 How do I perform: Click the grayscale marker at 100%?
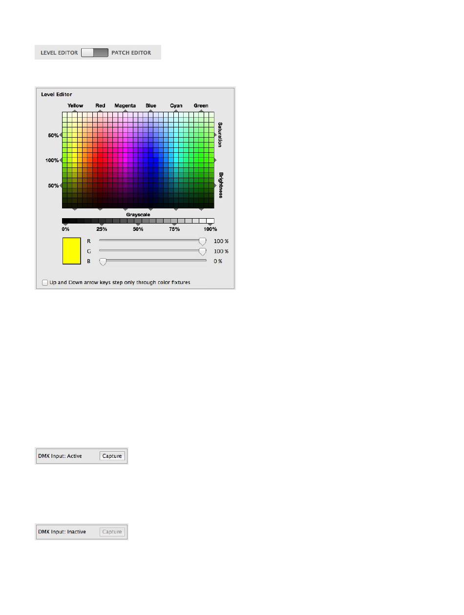(x=211, y=225)
